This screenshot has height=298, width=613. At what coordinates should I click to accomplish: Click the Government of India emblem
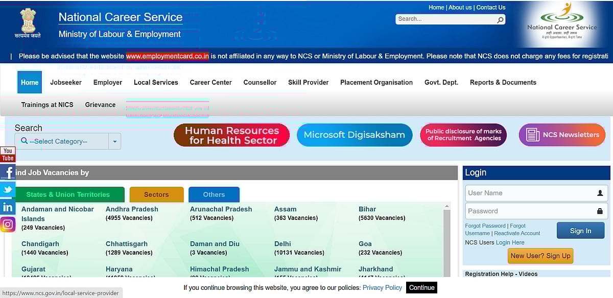pos(28,23)
